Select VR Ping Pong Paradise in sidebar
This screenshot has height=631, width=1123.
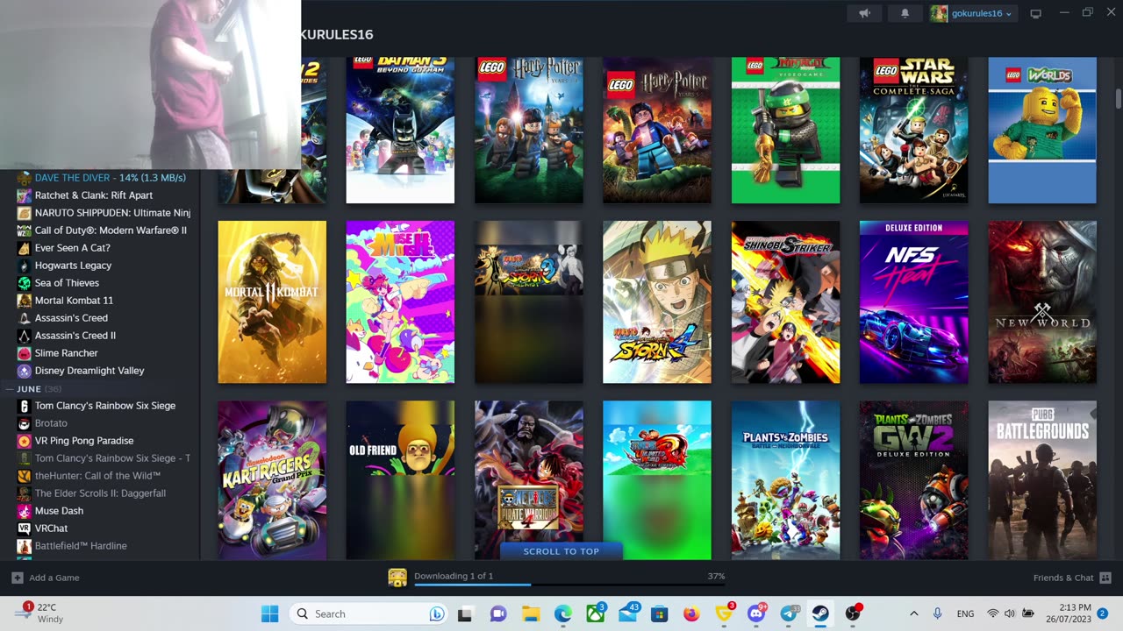click(84, 441)
